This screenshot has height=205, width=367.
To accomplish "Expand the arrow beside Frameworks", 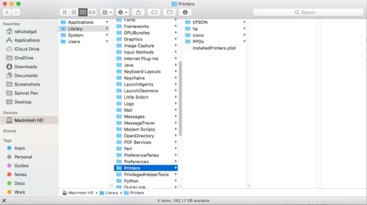I will (175, 26).
